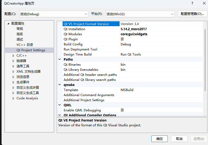Image resolution: width=208 pixels, height=145 pixels.
Task: Select 常规 in the tree
Action: pyautogui.click(x=20, y=29)
